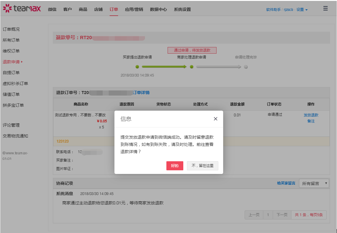Open the 所有留言 filter dropdown
This screenshot has width=337, height=233.
pos(314,183)
